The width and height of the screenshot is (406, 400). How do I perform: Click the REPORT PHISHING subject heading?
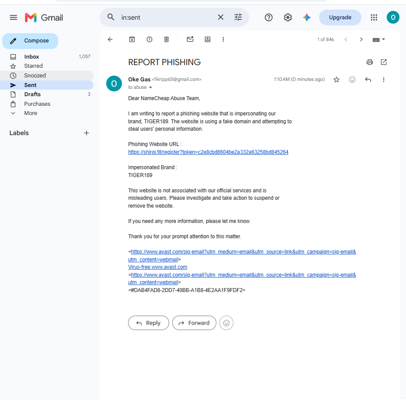pos(164,62)
